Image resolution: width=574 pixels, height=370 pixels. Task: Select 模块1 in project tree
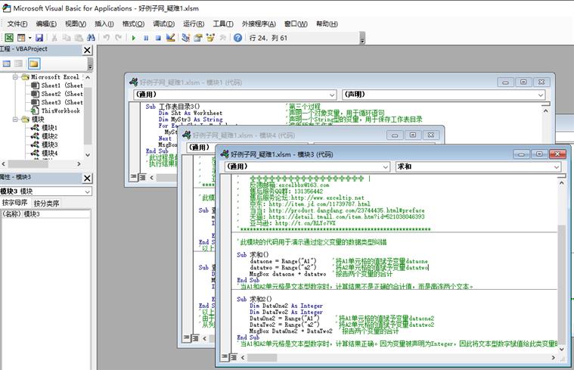click(45, 127)
